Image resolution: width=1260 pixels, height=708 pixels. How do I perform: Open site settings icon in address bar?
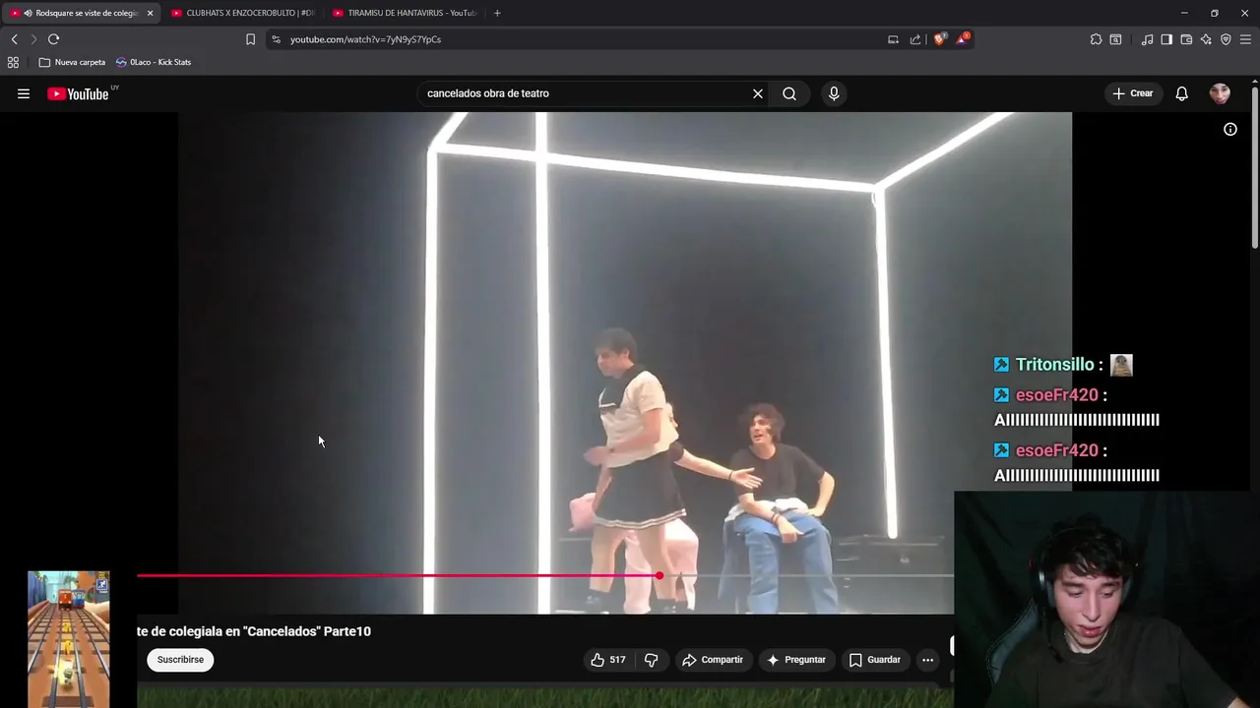277,39
